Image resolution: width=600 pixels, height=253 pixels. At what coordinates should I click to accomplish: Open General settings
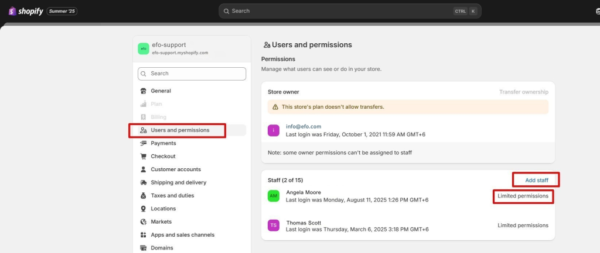coord(161,91)
